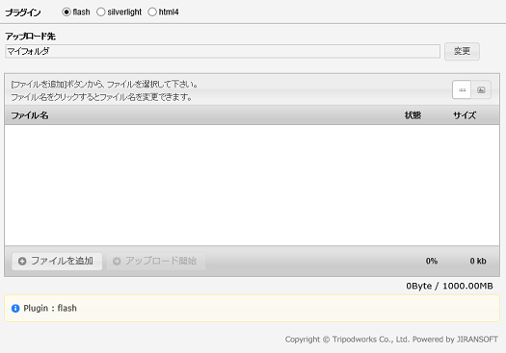This screenshot has width=506, height=353.
Task: Select the silverlight plugin radio button
Action: coord(100,12)
